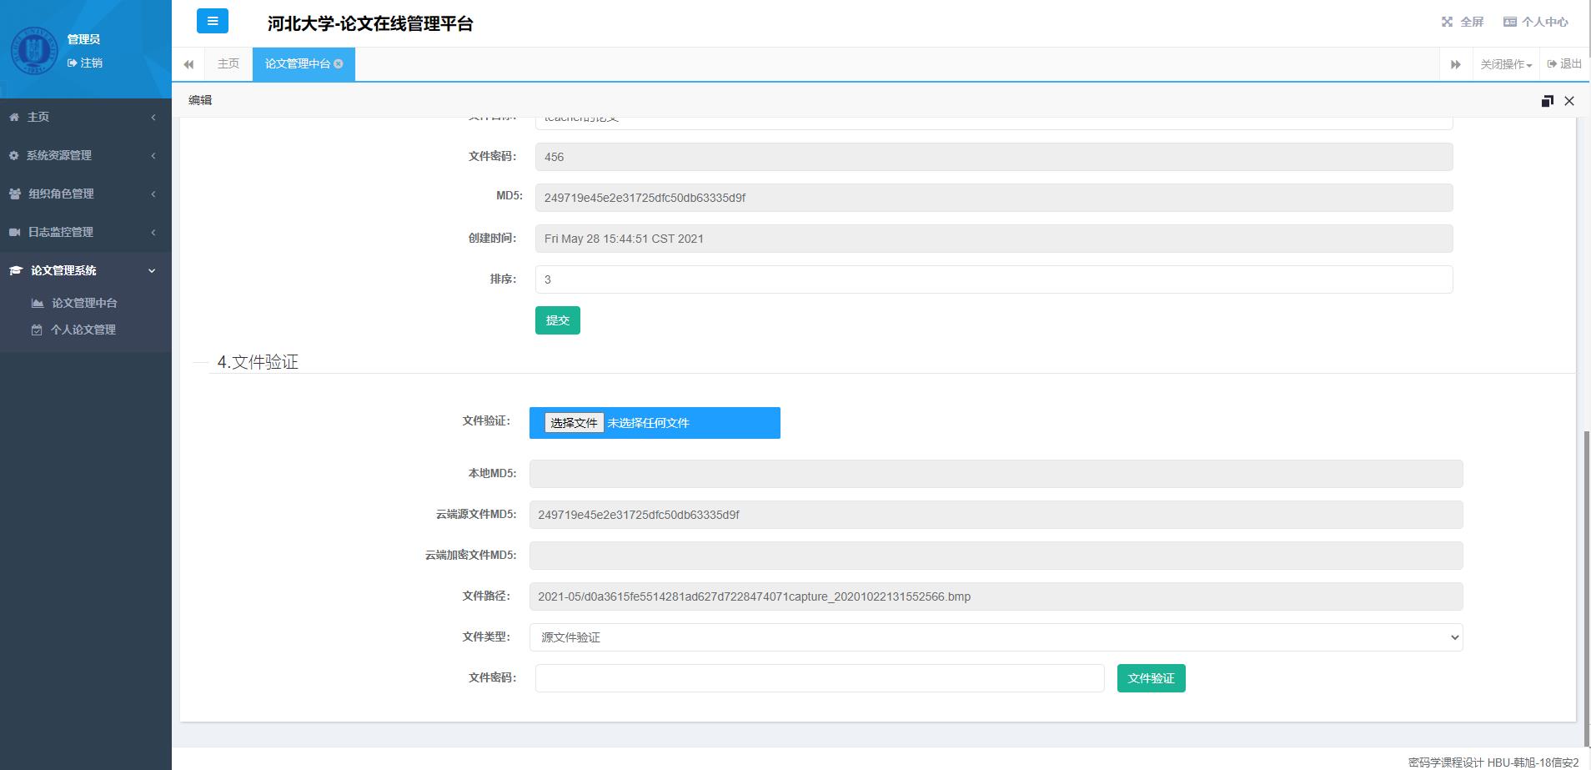Click the green 文件验证 button
The image size is (1591, 770).
coord(1152,678)
